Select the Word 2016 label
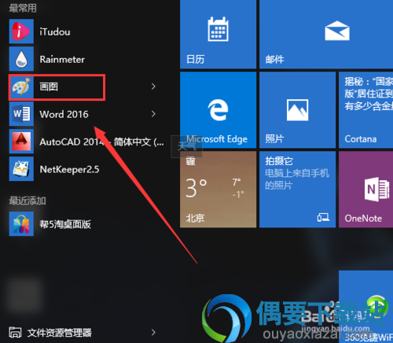 pyautogui.click(x=64, y=114)
